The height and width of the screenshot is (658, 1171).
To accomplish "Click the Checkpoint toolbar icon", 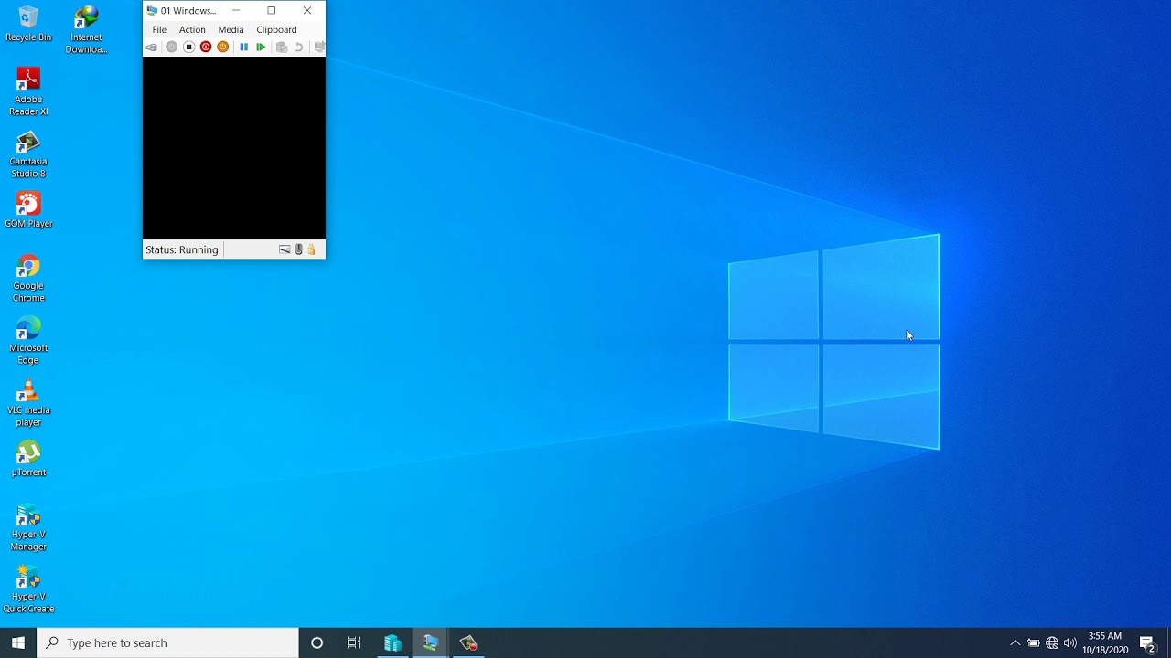I will 282,48.
